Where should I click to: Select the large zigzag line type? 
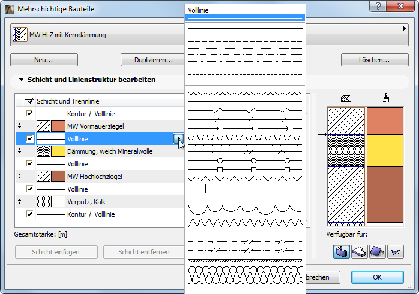pos(245,223)
